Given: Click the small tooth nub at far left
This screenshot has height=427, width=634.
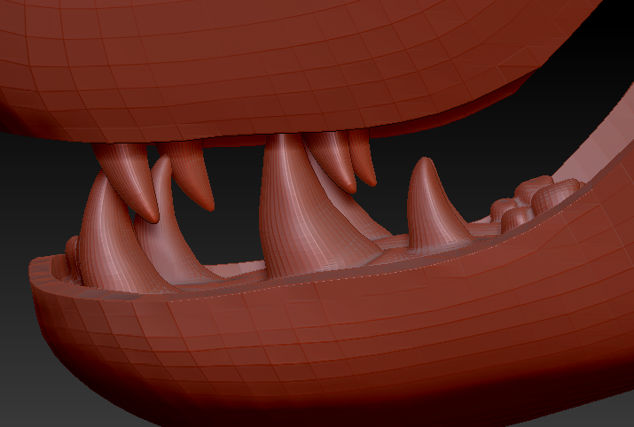Looking at the screenshot, I should coord(71,252).
